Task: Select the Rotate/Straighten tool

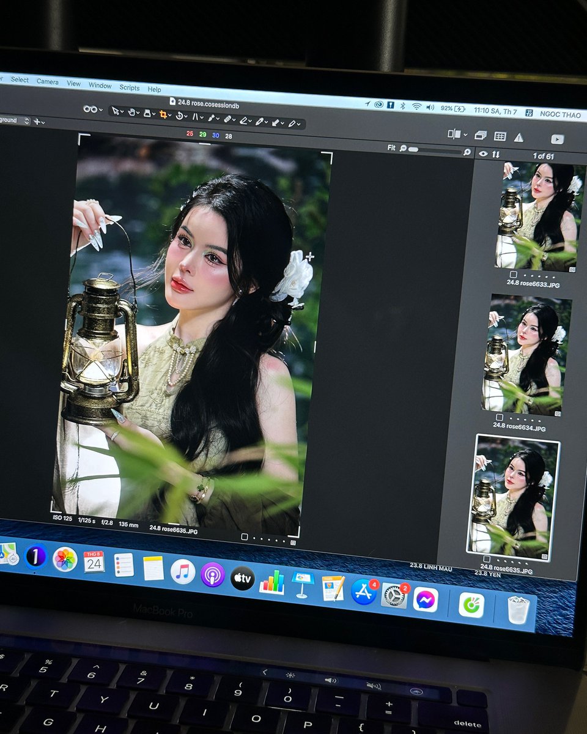Action: (x=179, y=116)
